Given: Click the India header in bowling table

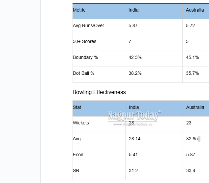Looking at the screenshot, I should tap(134, 108).
